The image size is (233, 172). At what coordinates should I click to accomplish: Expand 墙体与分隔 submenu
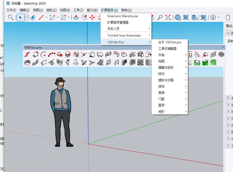[x=170, y=80]
